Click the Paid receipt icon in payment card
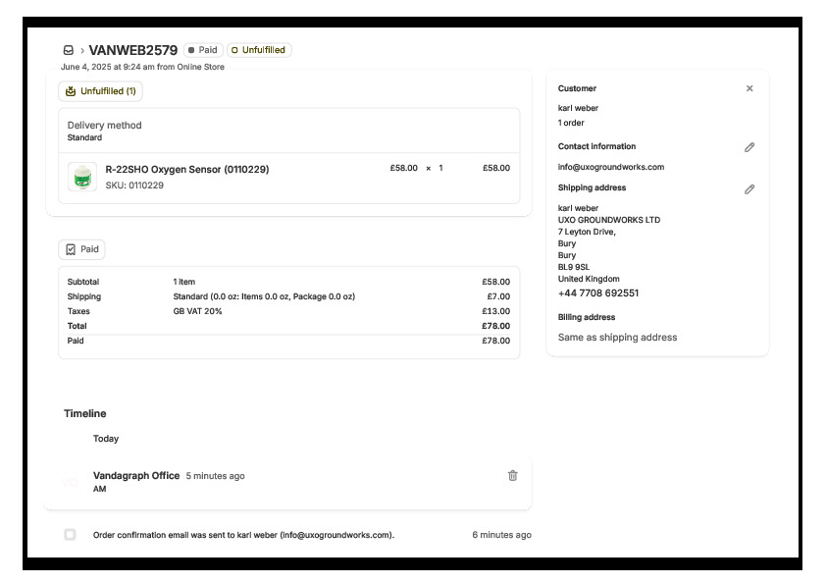The width and height of the screenshot is (826, 584). pos(71,249)
